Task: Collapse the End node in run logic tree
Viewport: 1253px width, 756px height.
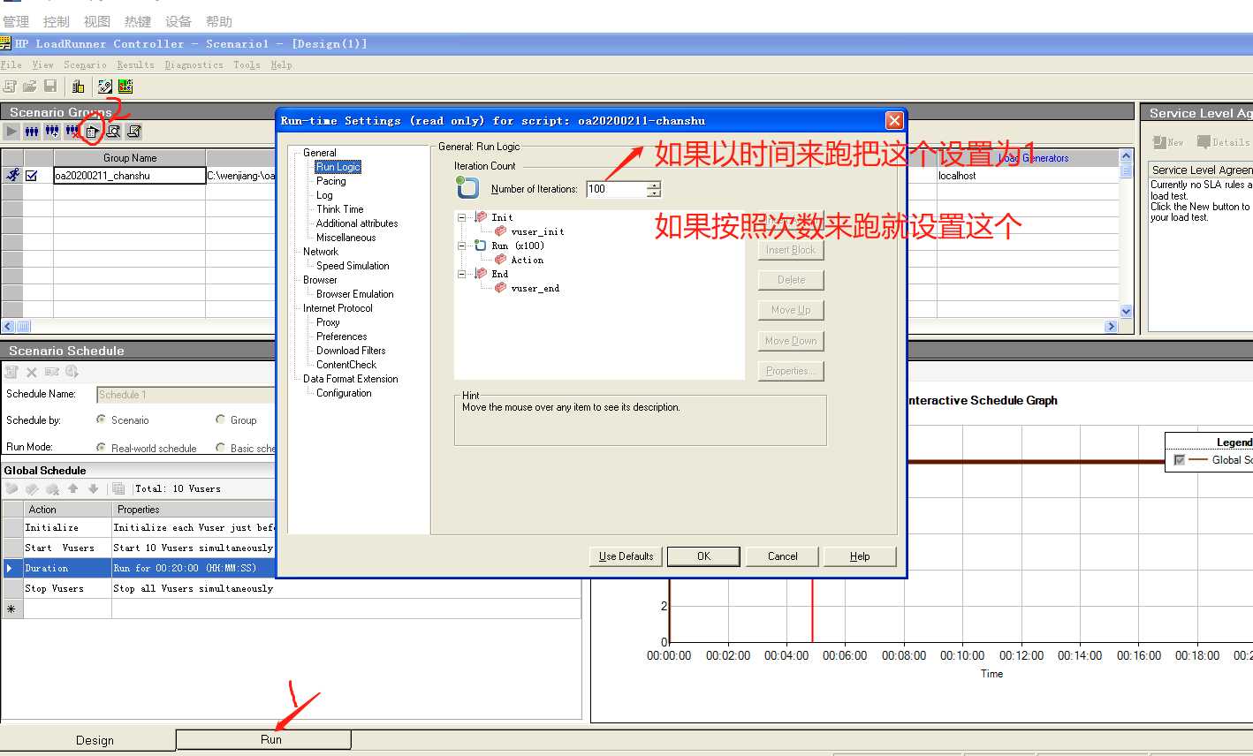Action: point(461,274)
